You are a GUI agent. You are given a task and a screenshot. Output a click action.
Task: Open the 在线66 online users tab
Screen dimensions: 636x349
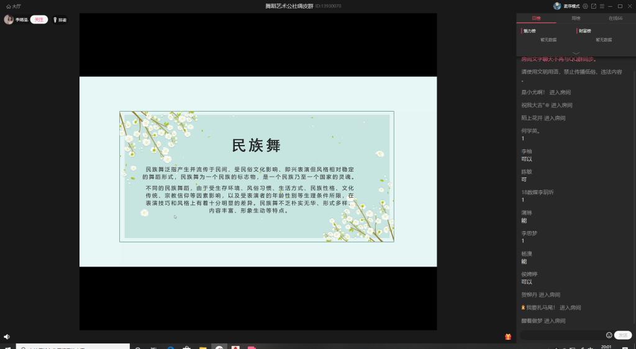pyautogui.click(x=615, y=19)
